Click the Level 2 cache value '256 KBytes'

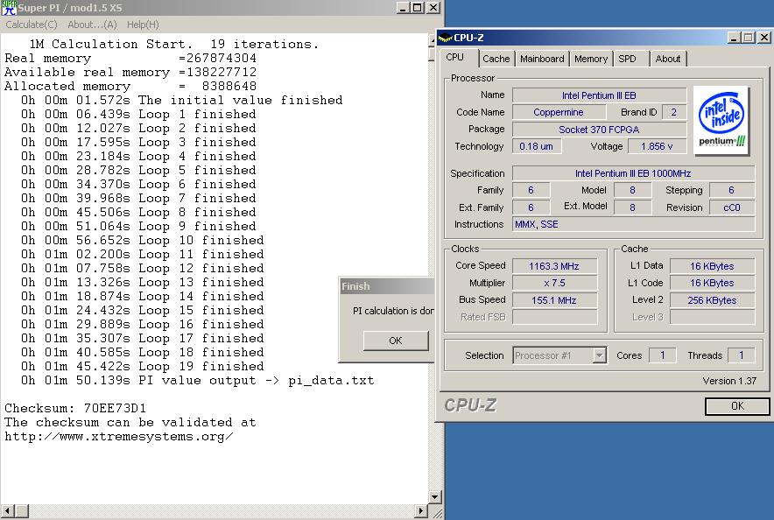coord(712,300)
